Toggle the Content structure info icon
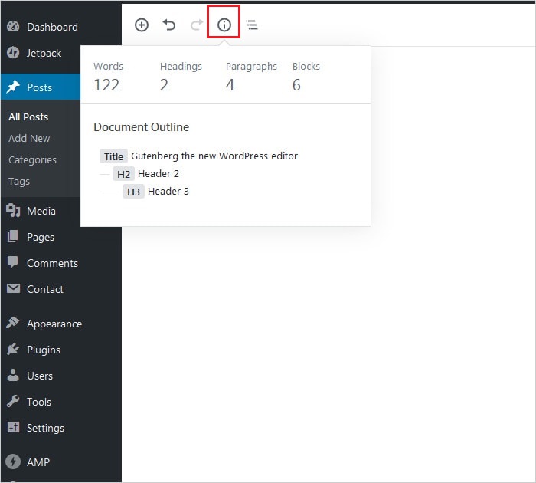The width and height of the screenshot is (536, 483). tap(224, 25)
